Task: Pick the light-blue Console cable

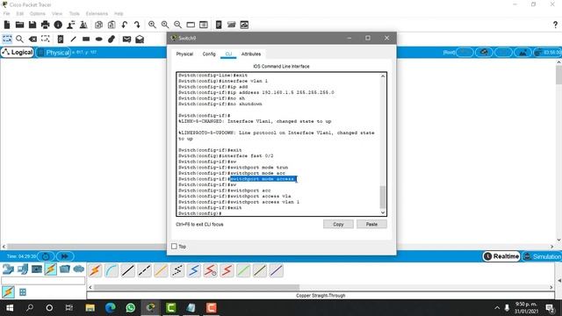Action: pos(112,270)
